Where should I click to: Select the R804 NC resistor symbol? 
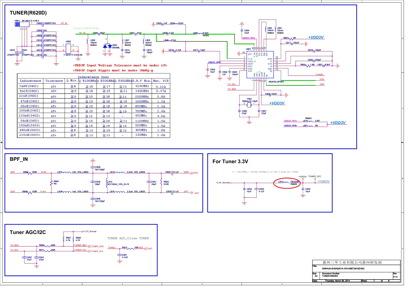[51, 182]
